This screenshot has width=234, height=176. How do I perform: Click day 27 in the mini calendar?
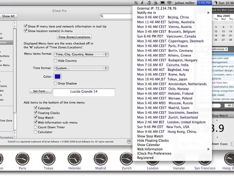223,40
